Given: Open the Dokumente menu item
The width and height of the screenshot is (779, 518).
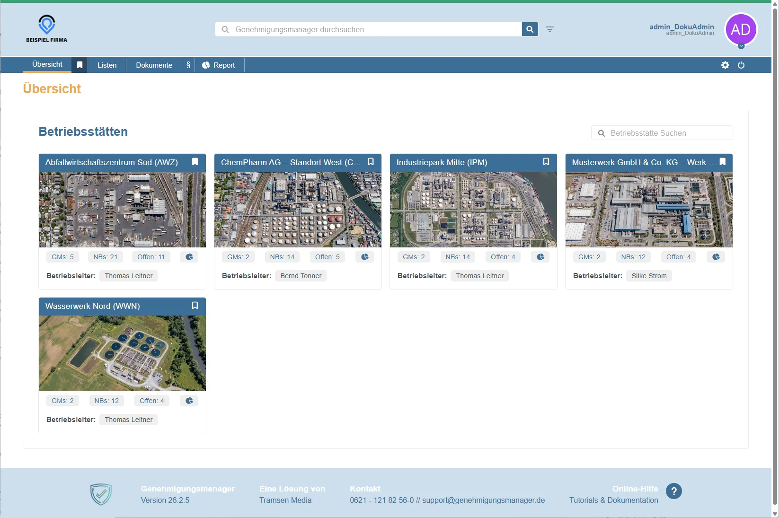Looking at the screenshot, I should [154, 65].
